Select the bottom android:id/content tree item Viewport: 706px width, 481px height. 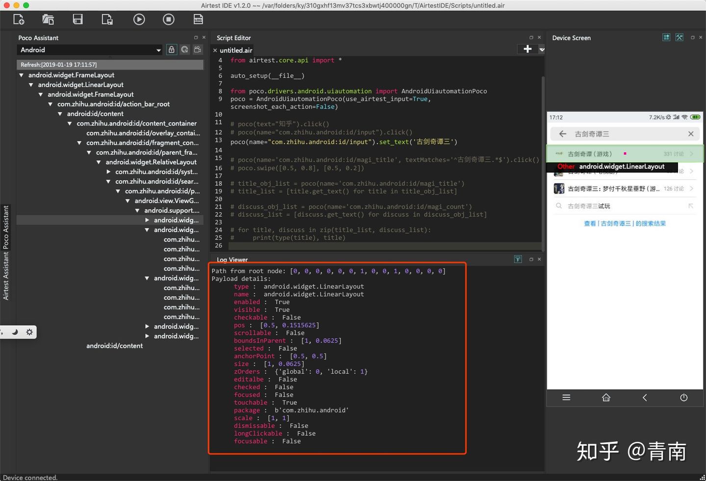[114, 346]
